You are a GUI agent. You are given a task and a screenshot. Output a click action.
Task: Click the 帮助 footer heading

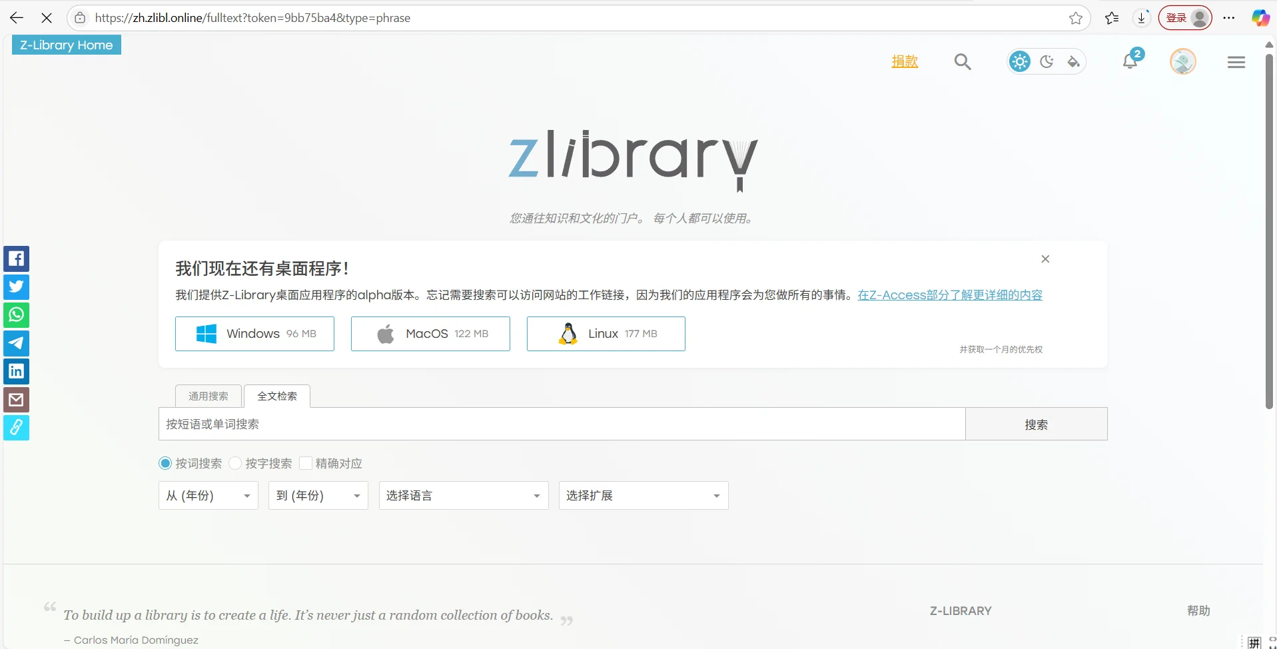[1198, 610]
